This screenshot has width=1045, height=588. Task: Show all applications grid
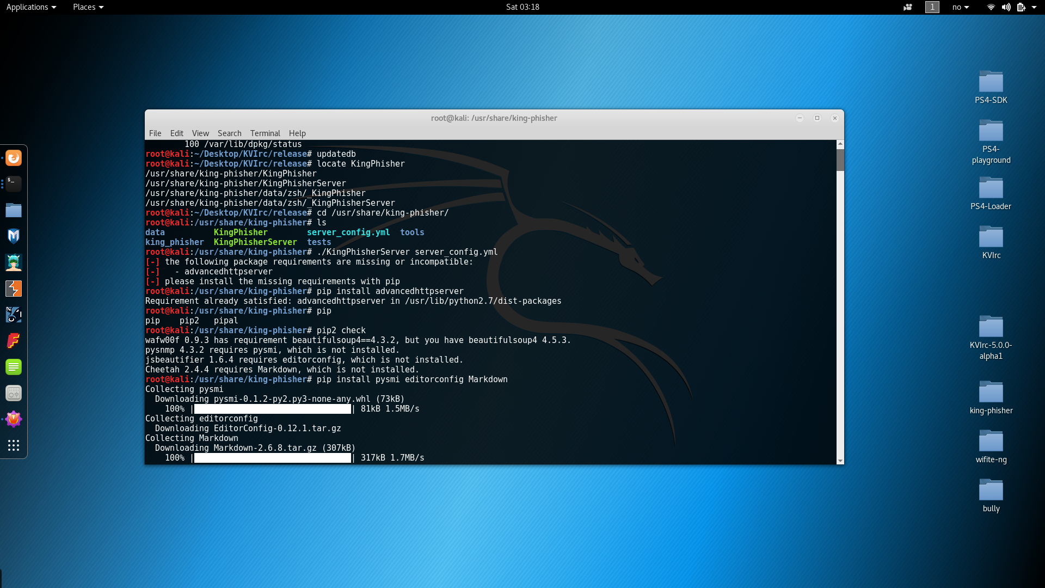pyautogui.click(x=14, y=445)
